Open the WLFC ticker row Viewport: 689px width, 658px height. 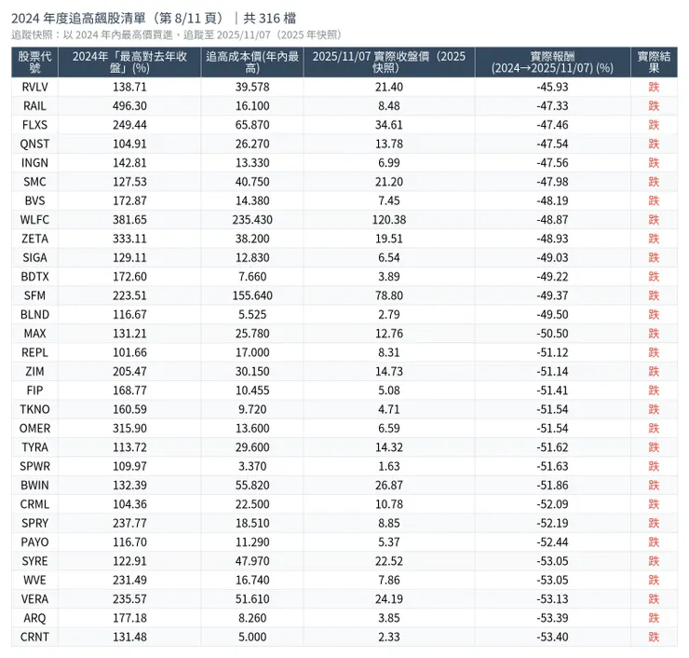(35, 220)
